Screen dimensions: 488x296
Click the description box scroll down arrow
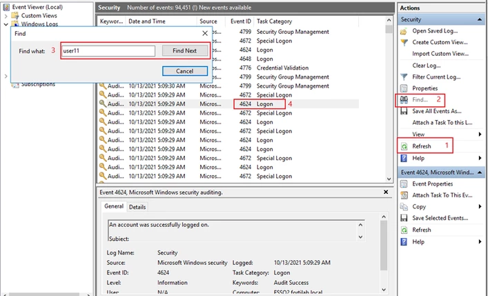[x=360, y=237]
